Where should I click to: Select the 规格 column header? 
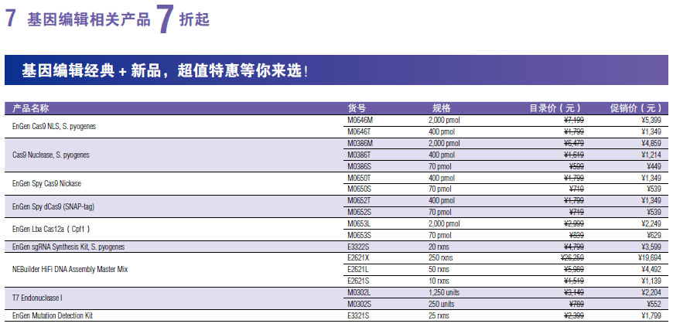[x=441, y=108]
